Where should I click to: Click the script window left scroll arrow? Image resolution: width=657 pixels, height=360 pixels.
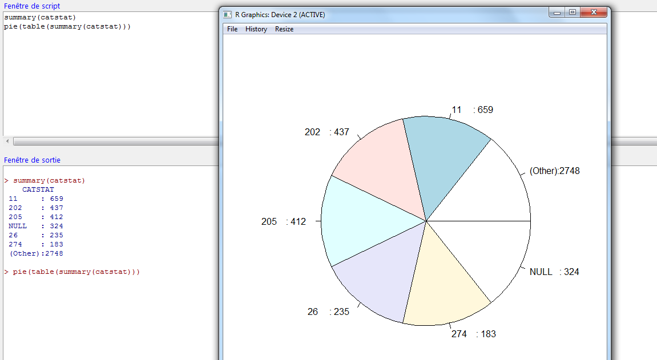point(7,141)
